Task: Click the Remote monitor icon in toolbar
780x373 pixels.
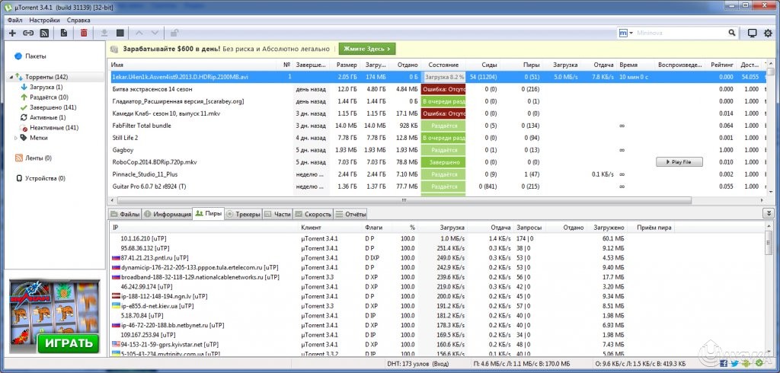Action: tap(752, 33)
